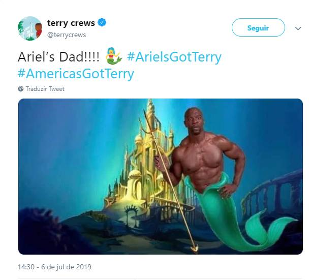312x280 pixels.
Task: Click the globe icon beside Traduzir Tweet
Action: coord(21,89)
